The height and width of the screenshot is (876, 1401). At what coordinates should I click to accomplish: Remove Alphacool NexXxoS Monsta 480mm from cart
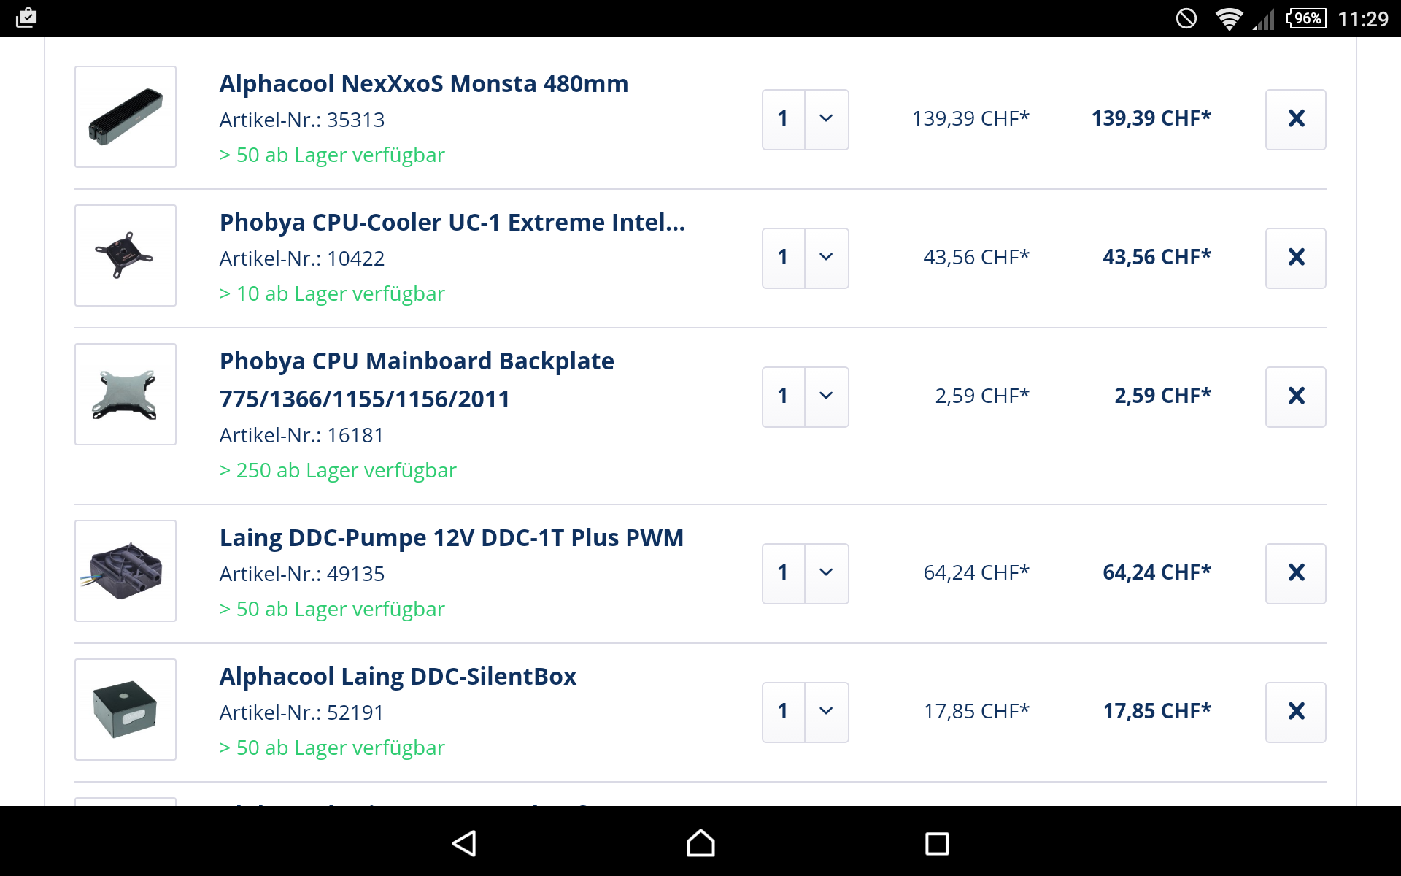tap(1295, 119)
